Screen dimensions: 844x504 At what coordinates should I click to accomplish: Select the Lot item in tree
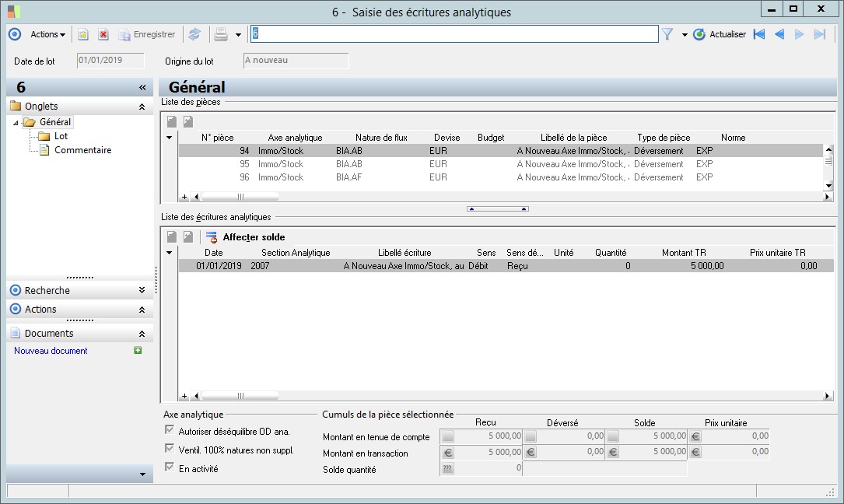pyautogui.click(x=61, y=136)
